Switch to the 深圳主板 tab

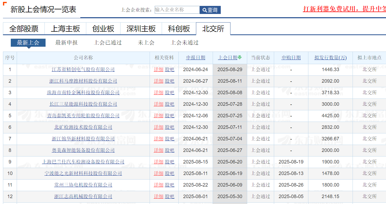pos(141,29)
